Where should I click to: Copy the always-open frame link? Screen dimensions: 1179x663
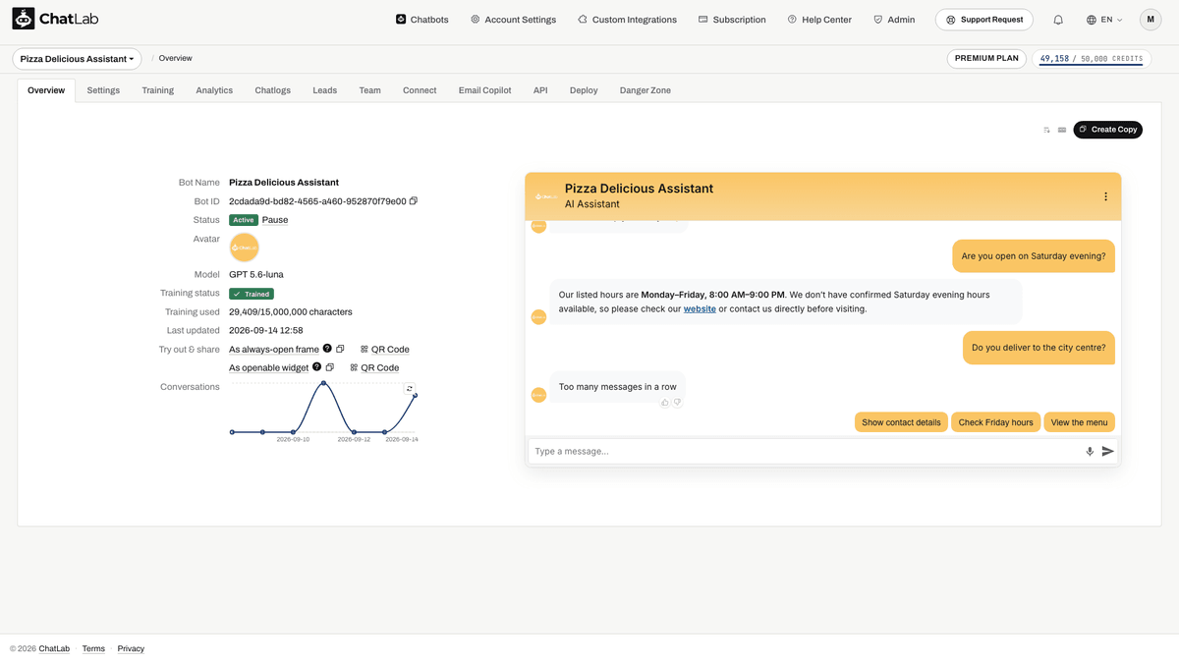click(x=340, y=349)
